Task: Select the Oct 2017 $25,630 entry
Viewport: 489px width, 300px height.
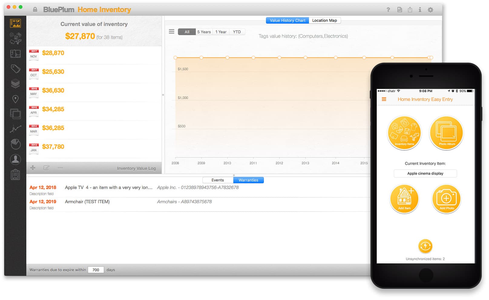Action: coord(94,74)
